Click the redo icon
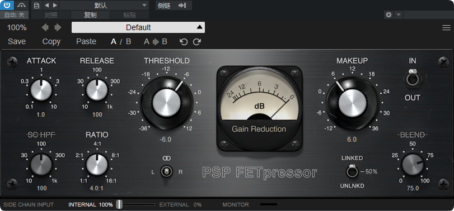The image size is (454, 211). click(x=197, y=42)
